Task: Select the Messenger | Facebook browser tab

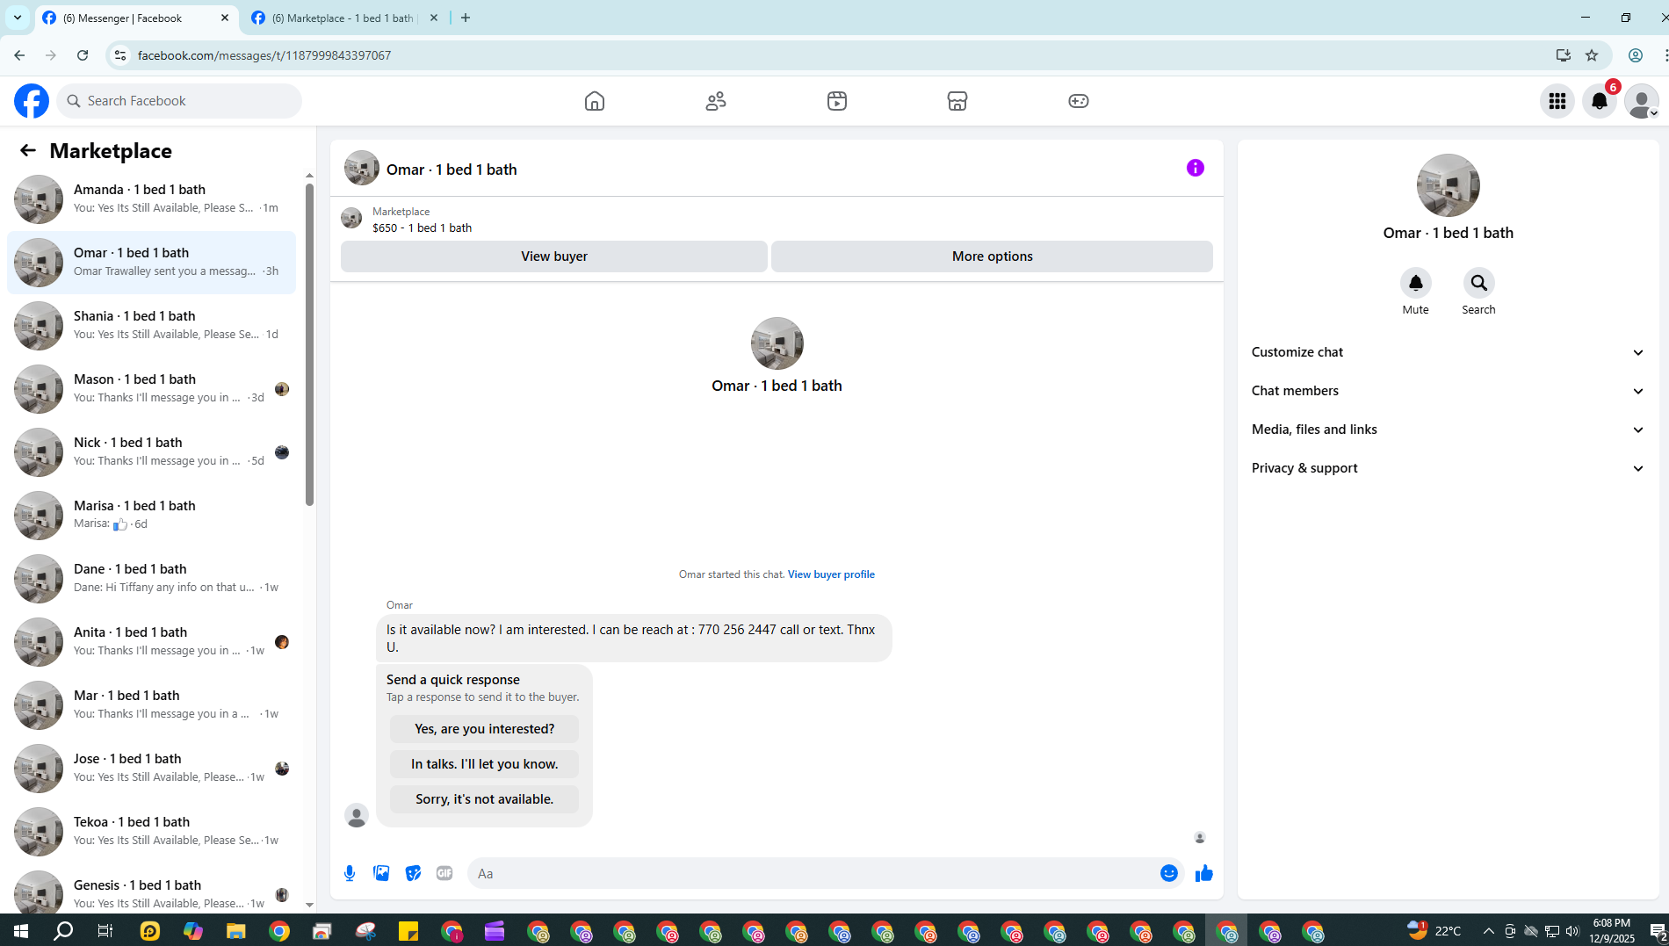Action: (136, 18)
